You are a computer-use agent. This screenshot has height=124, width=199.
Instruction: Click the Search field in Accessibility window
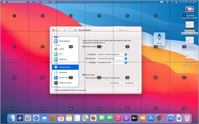point(129,30)
